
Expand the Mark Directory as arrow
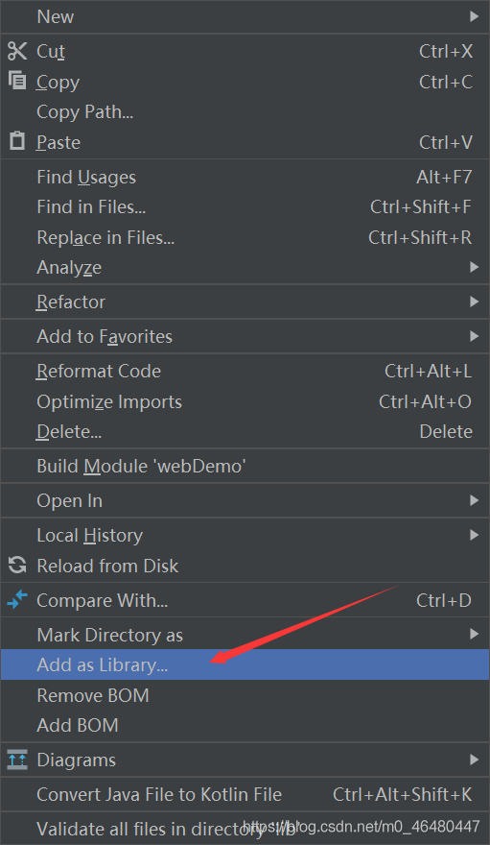point(474,635)
